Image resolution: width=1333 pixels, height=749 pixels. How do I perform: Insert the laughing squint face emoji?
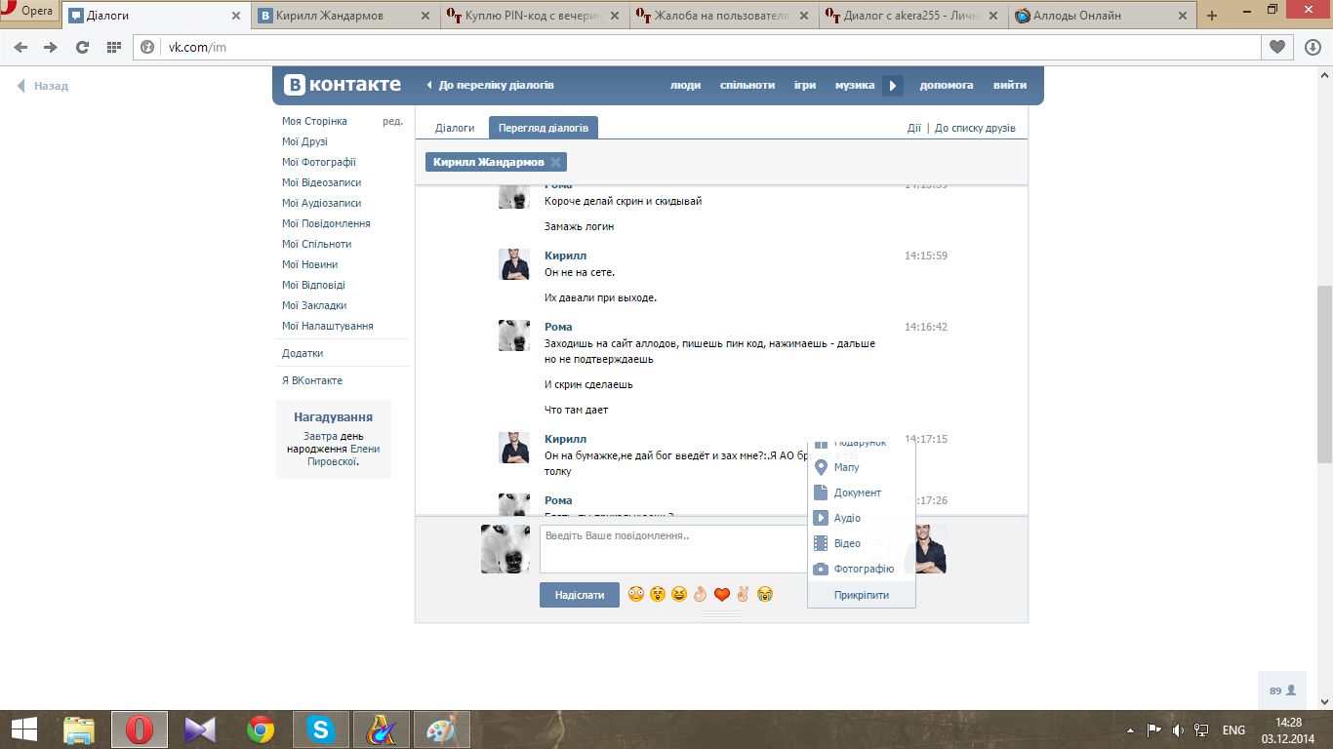[x=679, y=594]
